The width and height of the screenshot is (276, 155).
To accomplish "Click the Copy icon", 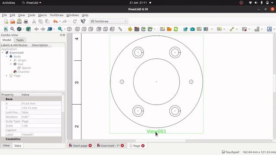I will pyautogui.click(x=41, y=22).
